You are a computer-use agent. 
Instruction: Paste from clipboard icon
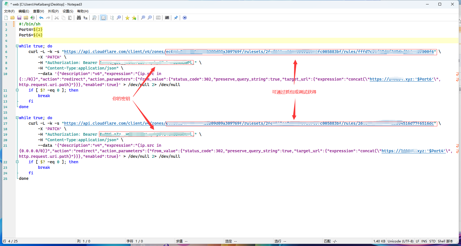[x=70, y=18]
